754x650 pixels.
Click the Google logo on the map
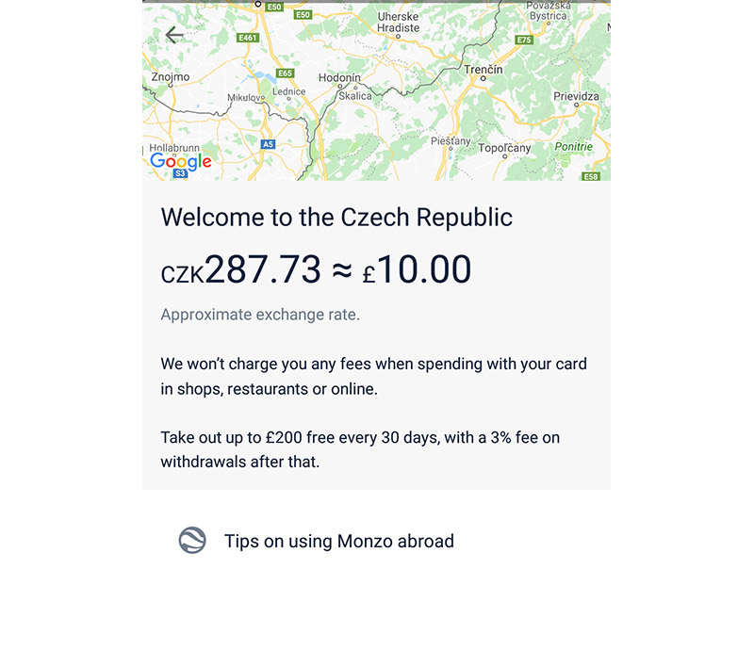pos(179,162)
